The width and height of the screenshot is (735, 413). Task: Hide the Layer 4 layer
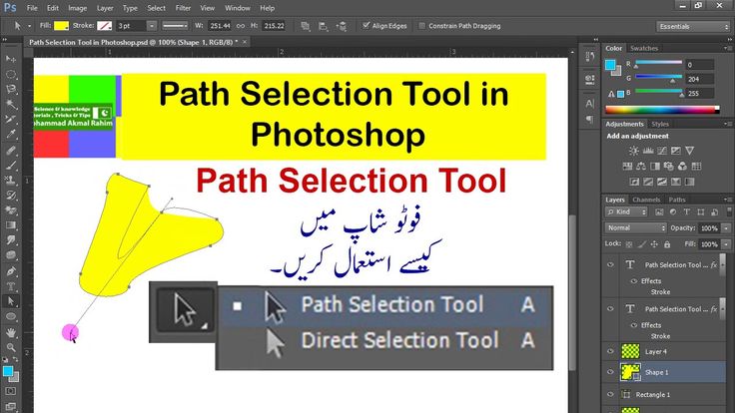tap(612, 350)
